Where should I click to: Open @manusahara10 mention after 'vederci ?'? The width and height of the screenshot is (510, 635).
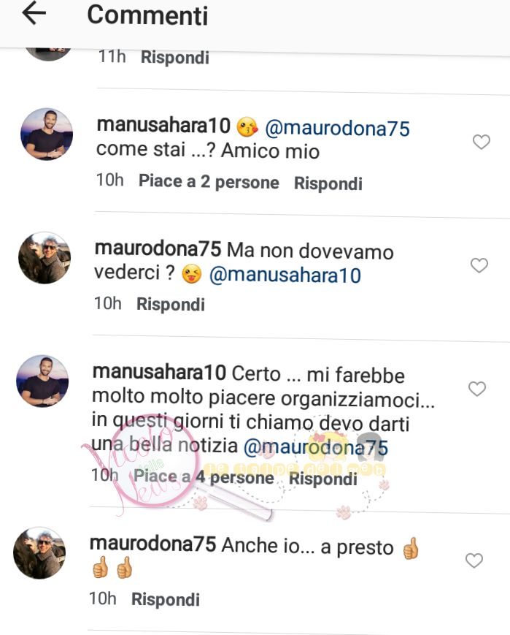click(285, 275)
